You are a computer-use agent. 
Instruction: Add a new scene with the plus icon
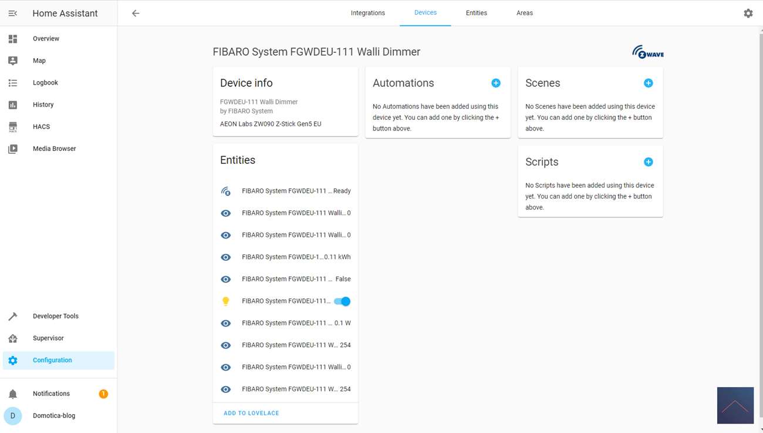coord(649,83)
